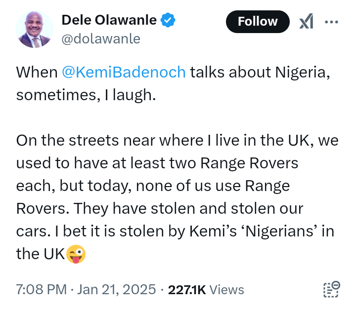Click the text 'sometimes, I laugh.'
The image size is (356, 309).
(x=86, y=95)
